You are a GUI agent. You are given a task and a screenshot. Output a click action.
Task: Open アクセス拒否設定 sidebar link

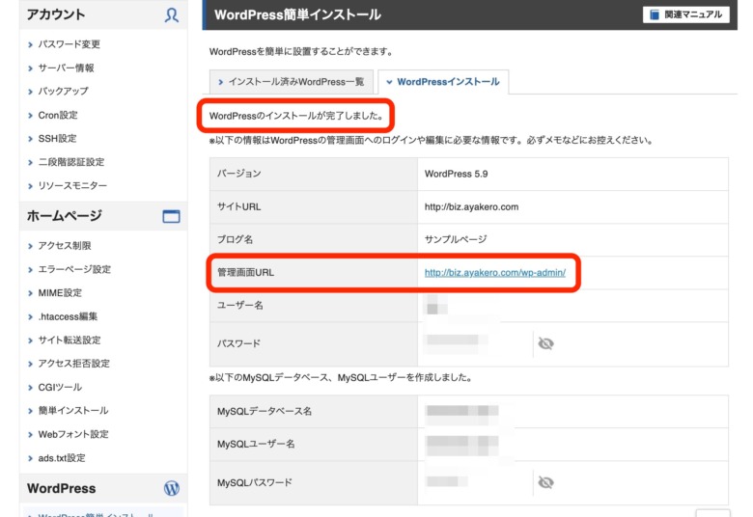(74, 364)
